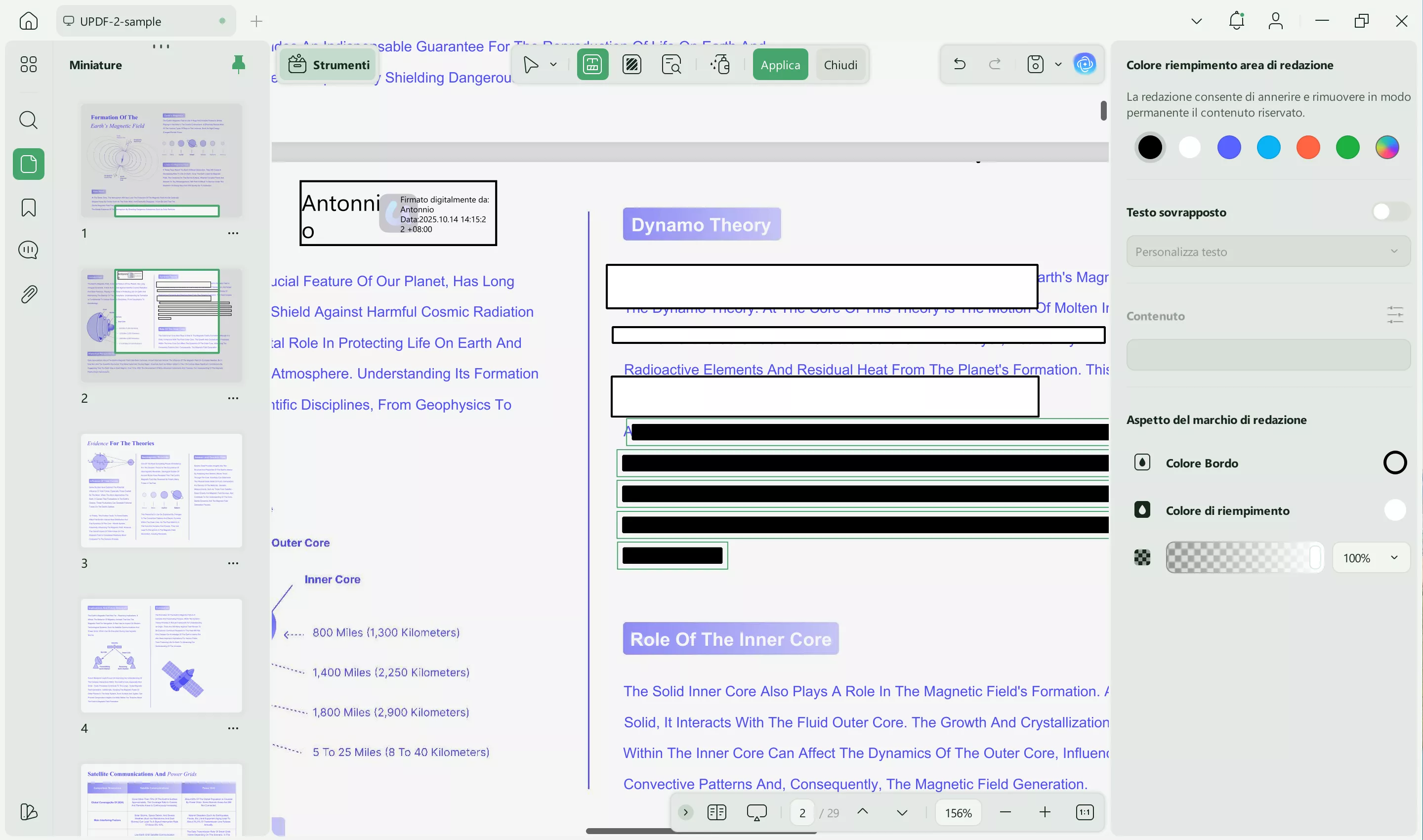Expand the save options dropdown arrow
Screen dimensions: 1423x840
coord(1058,65)
